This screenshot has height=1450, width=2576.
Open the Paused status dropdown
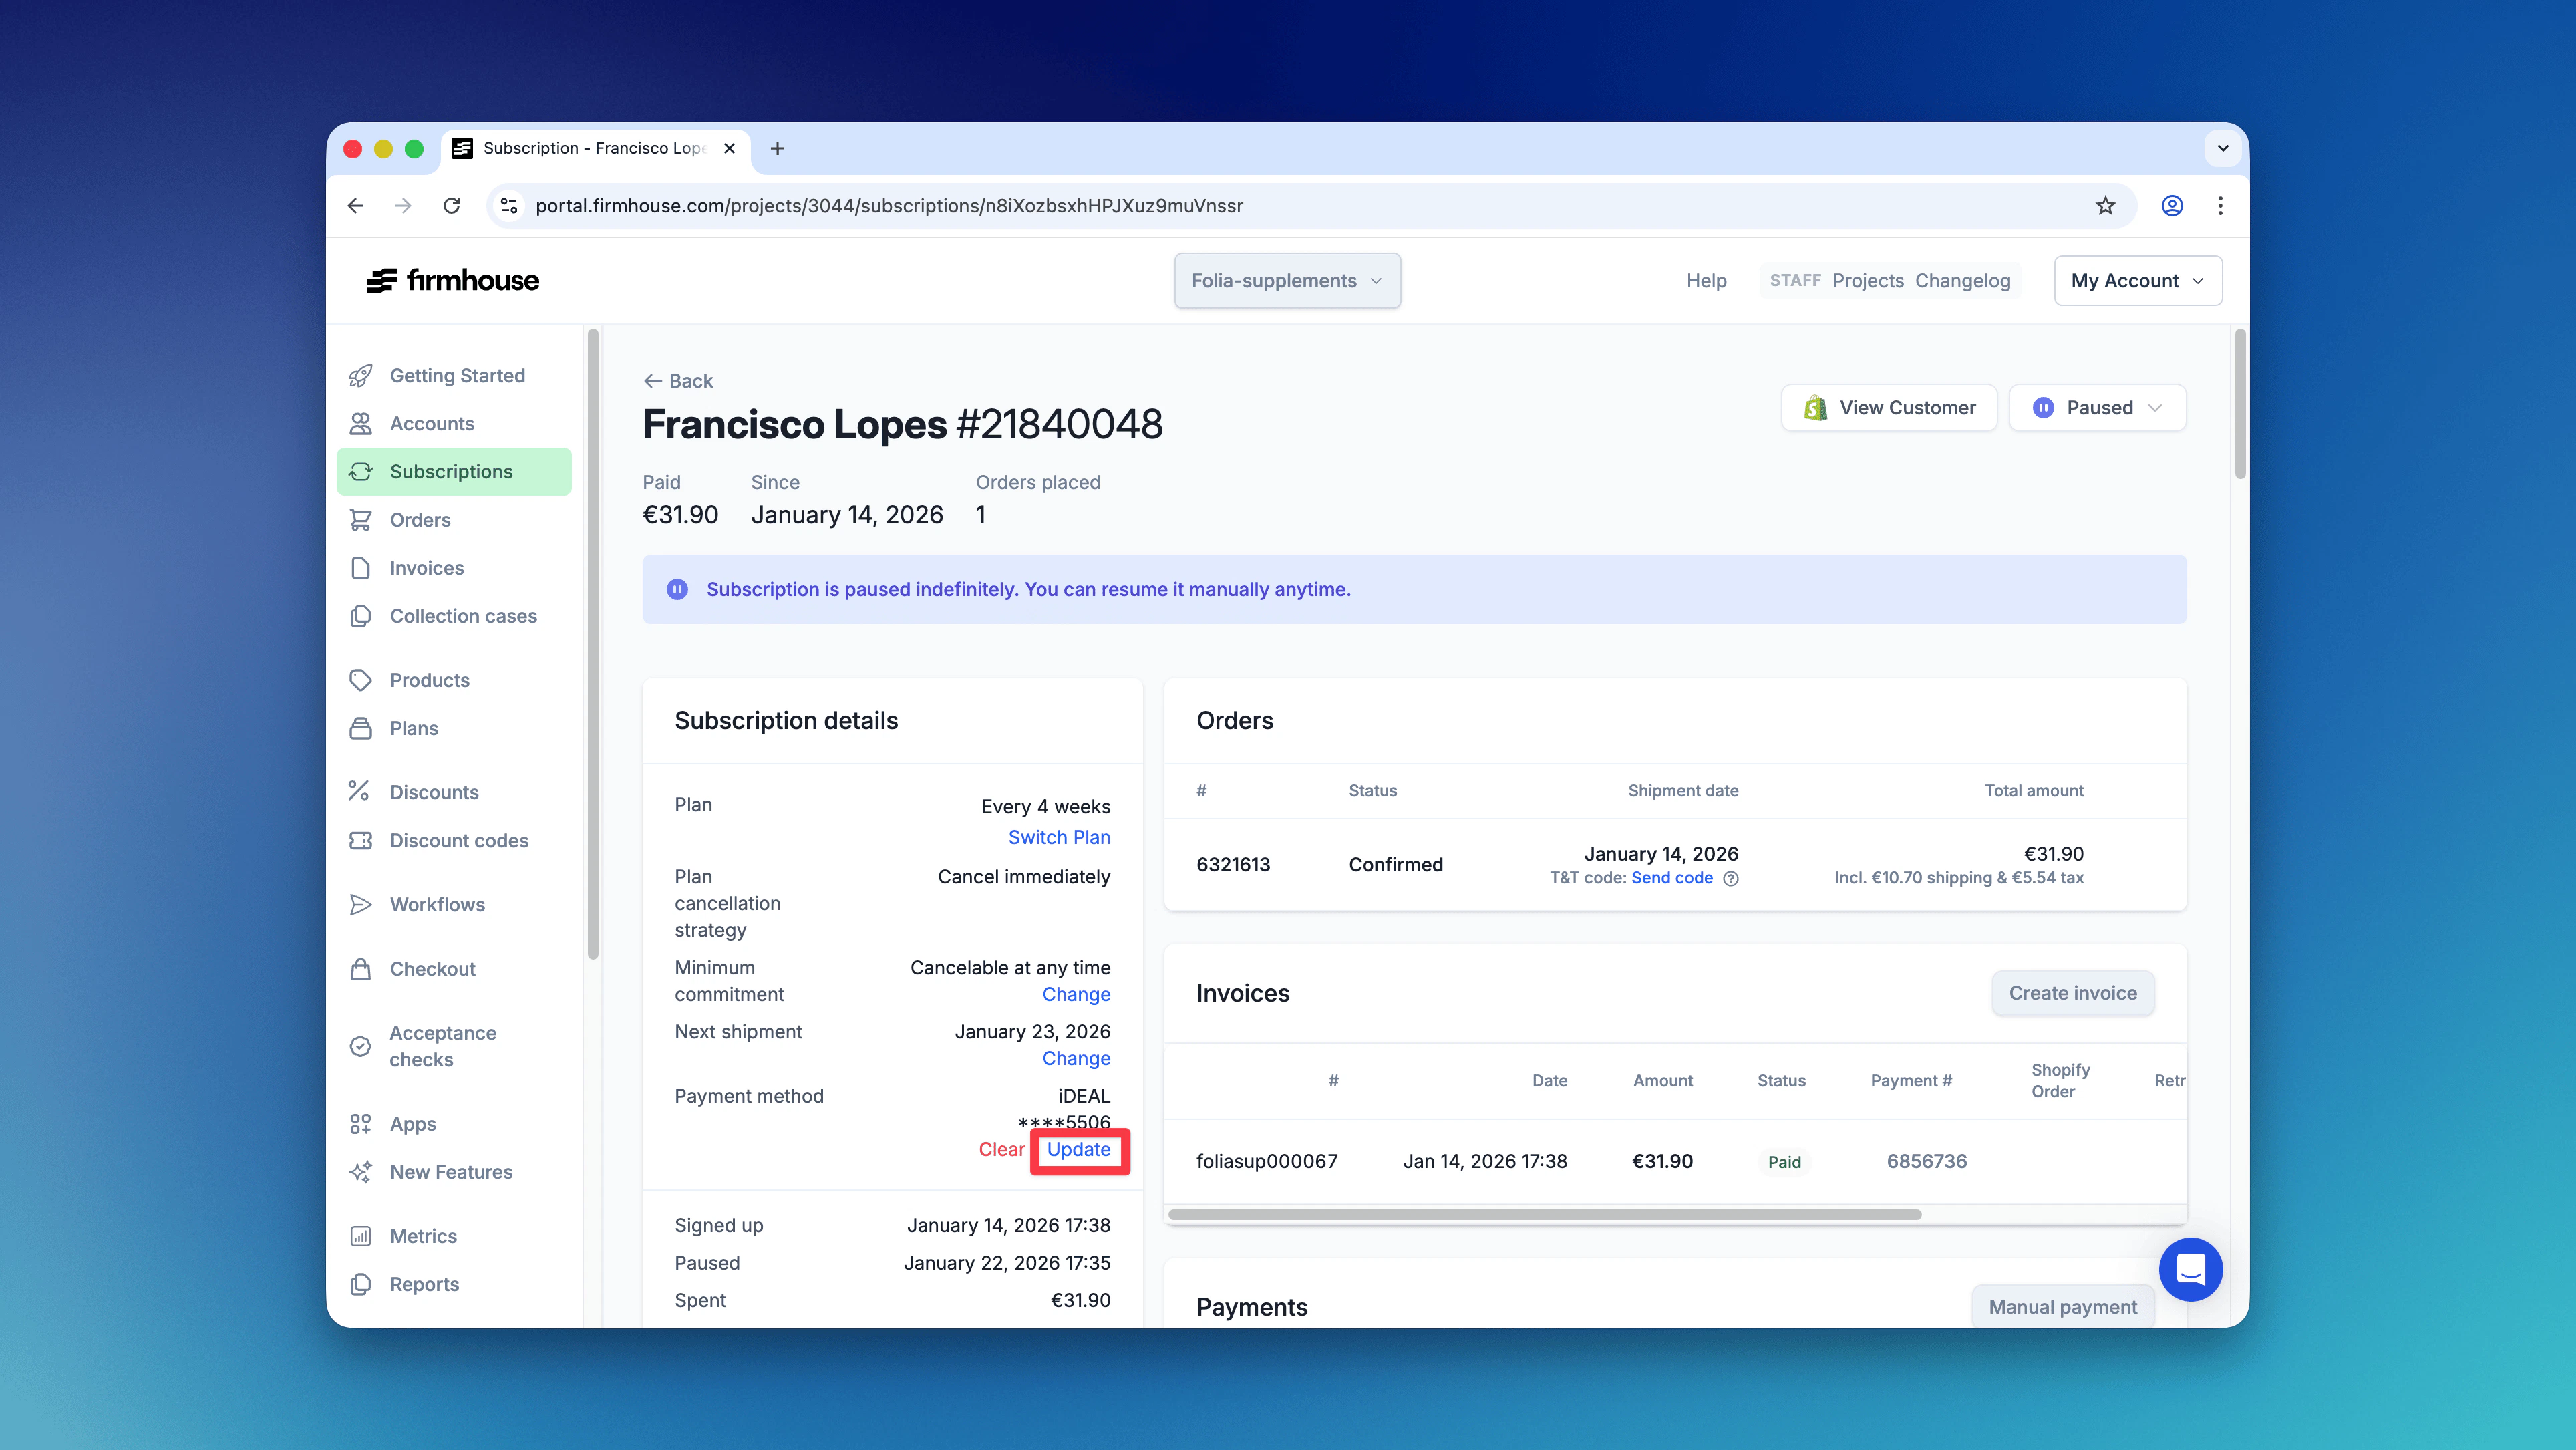pos(2097,407)
